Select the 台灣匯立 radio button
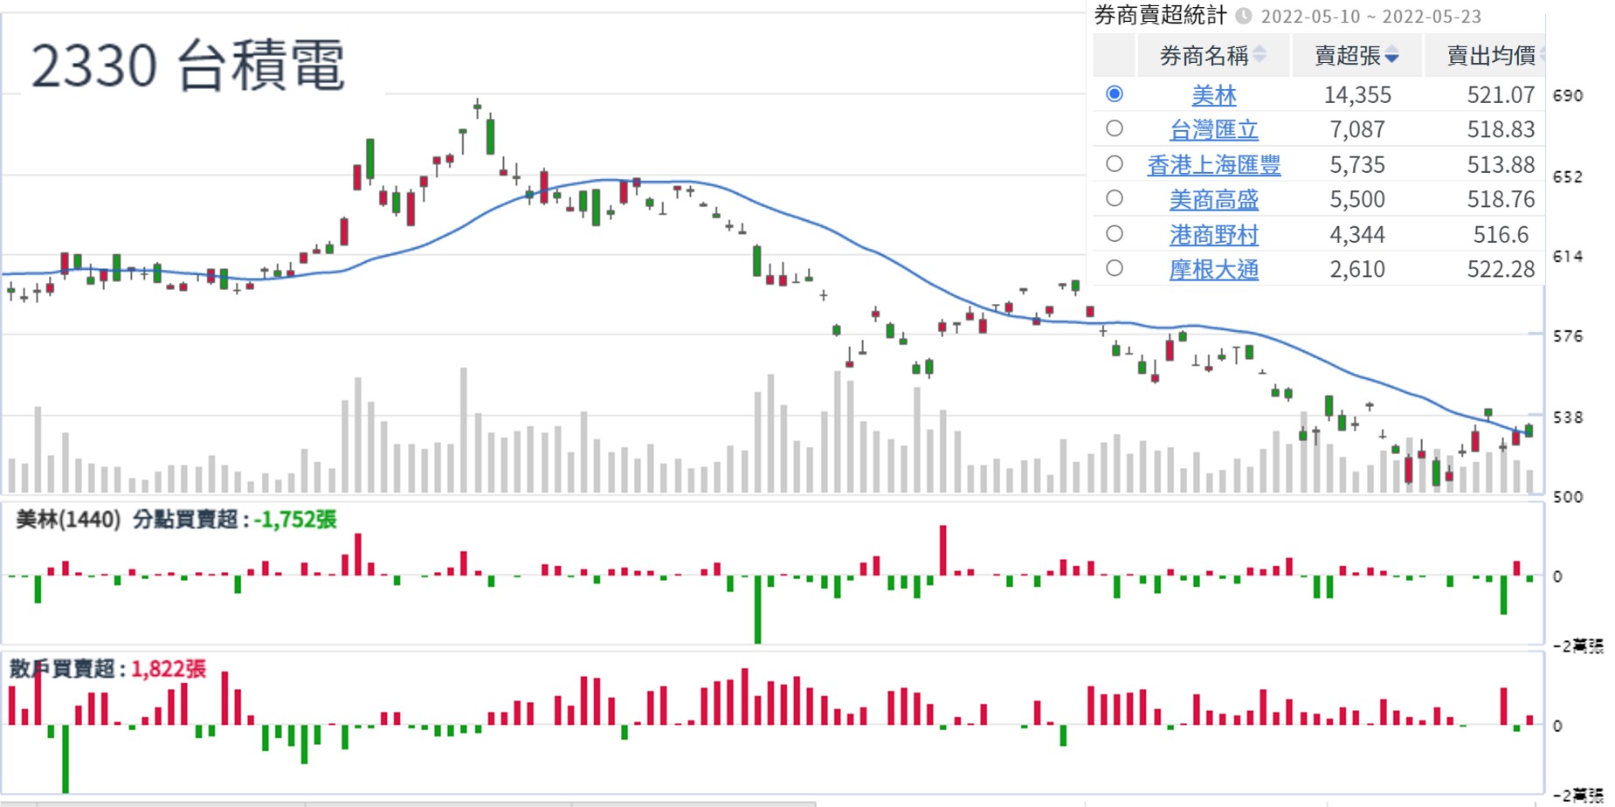1615x807 pixels. (x=1115, y=128)
